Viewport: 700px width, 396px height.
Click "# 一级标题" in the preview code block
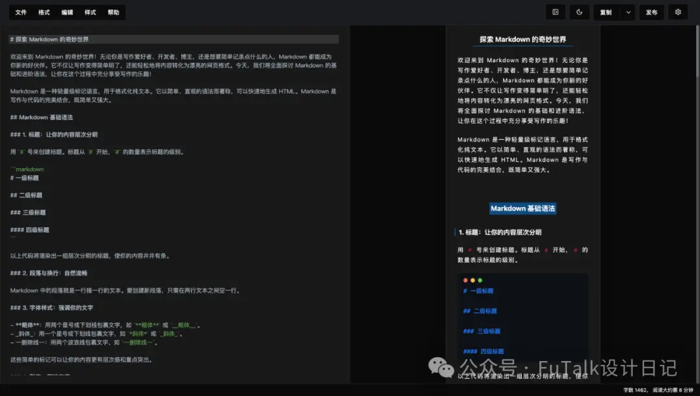478,291
